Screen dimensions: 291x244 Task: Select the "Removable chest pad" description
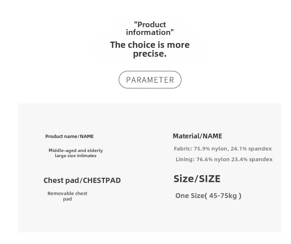(x=67, y=196)
